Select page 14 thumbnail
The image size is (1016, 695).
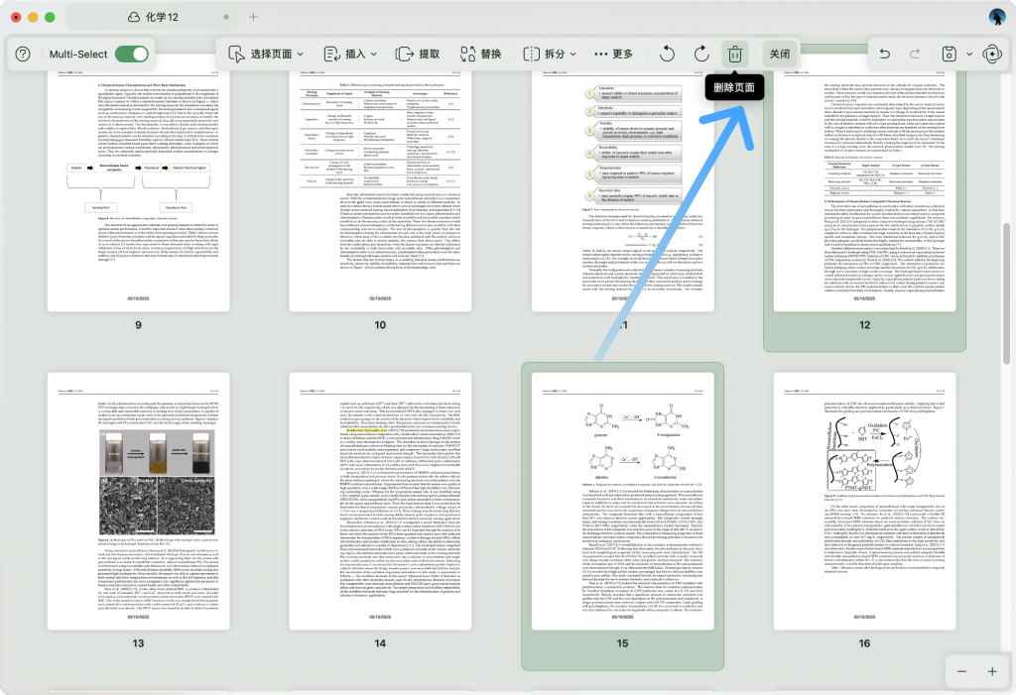coord(380,501)
